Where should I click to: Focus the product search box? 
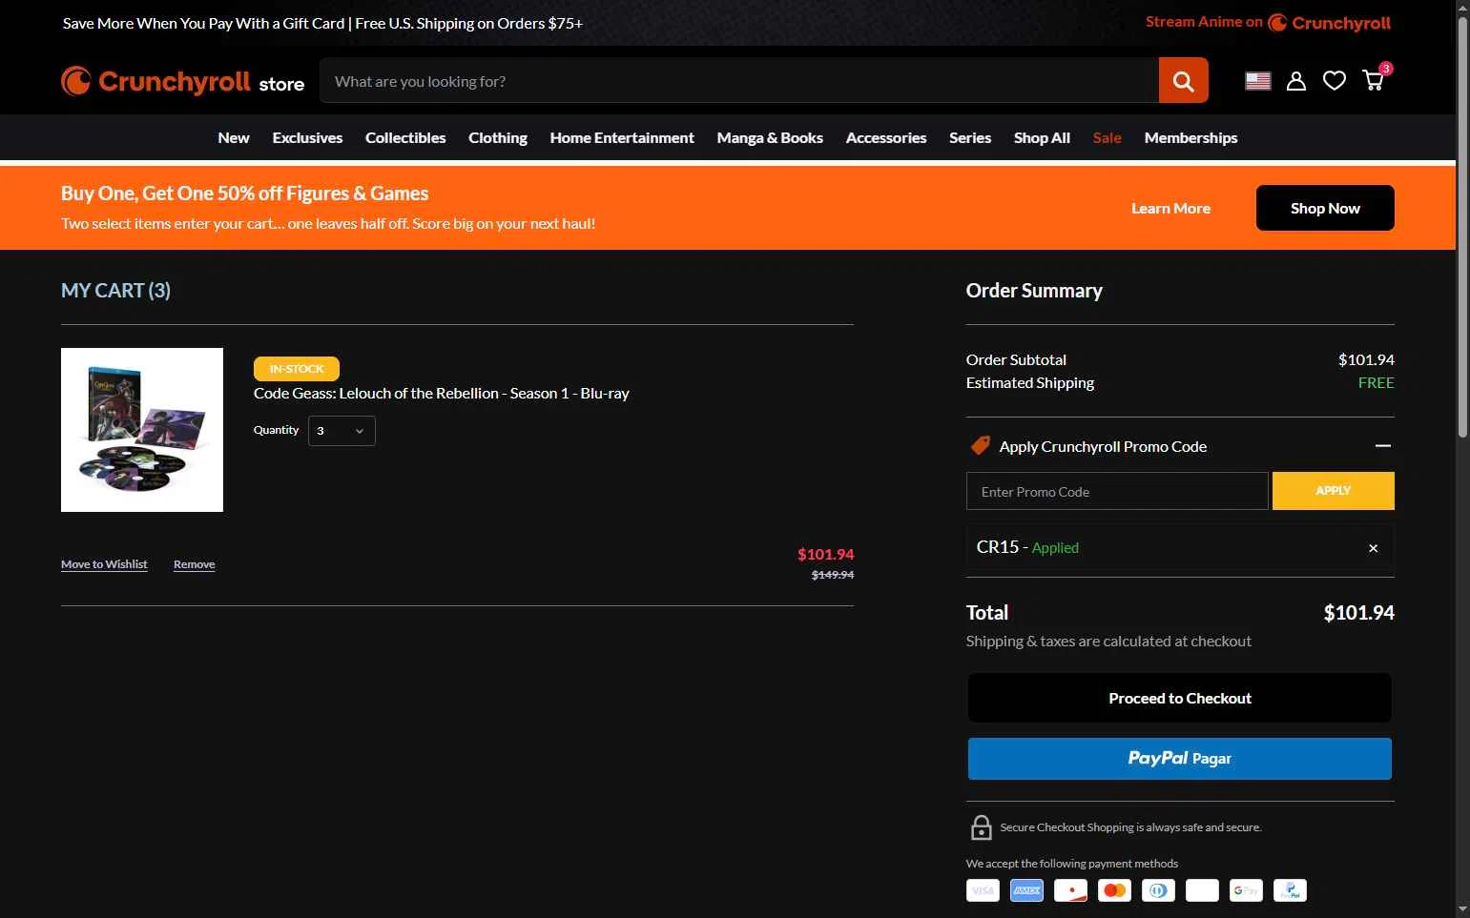(x=739, y=81)
